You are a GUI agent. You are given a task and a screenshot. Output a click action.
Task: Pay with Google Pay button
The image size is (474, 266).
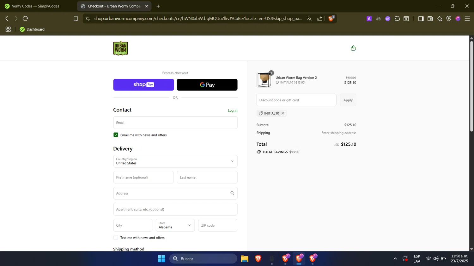(207, 85)
